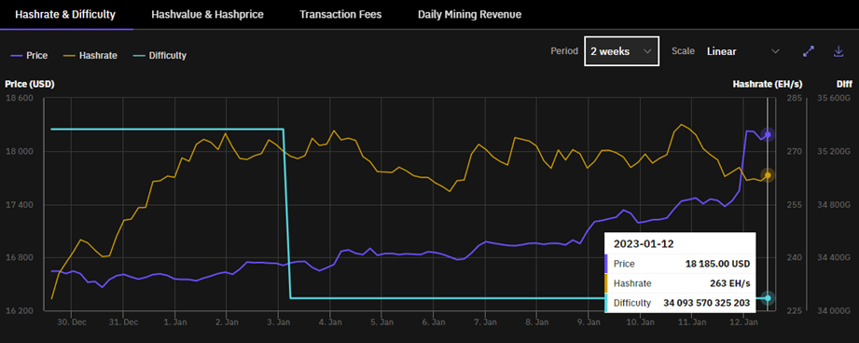859x343 pixels.
Task: Toggle the Difficulty series in legend
Action: click(x=159, y=55)
